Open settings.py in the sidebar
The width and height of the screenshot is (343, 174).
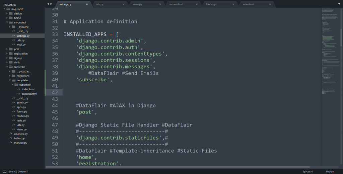pos(22,36)
